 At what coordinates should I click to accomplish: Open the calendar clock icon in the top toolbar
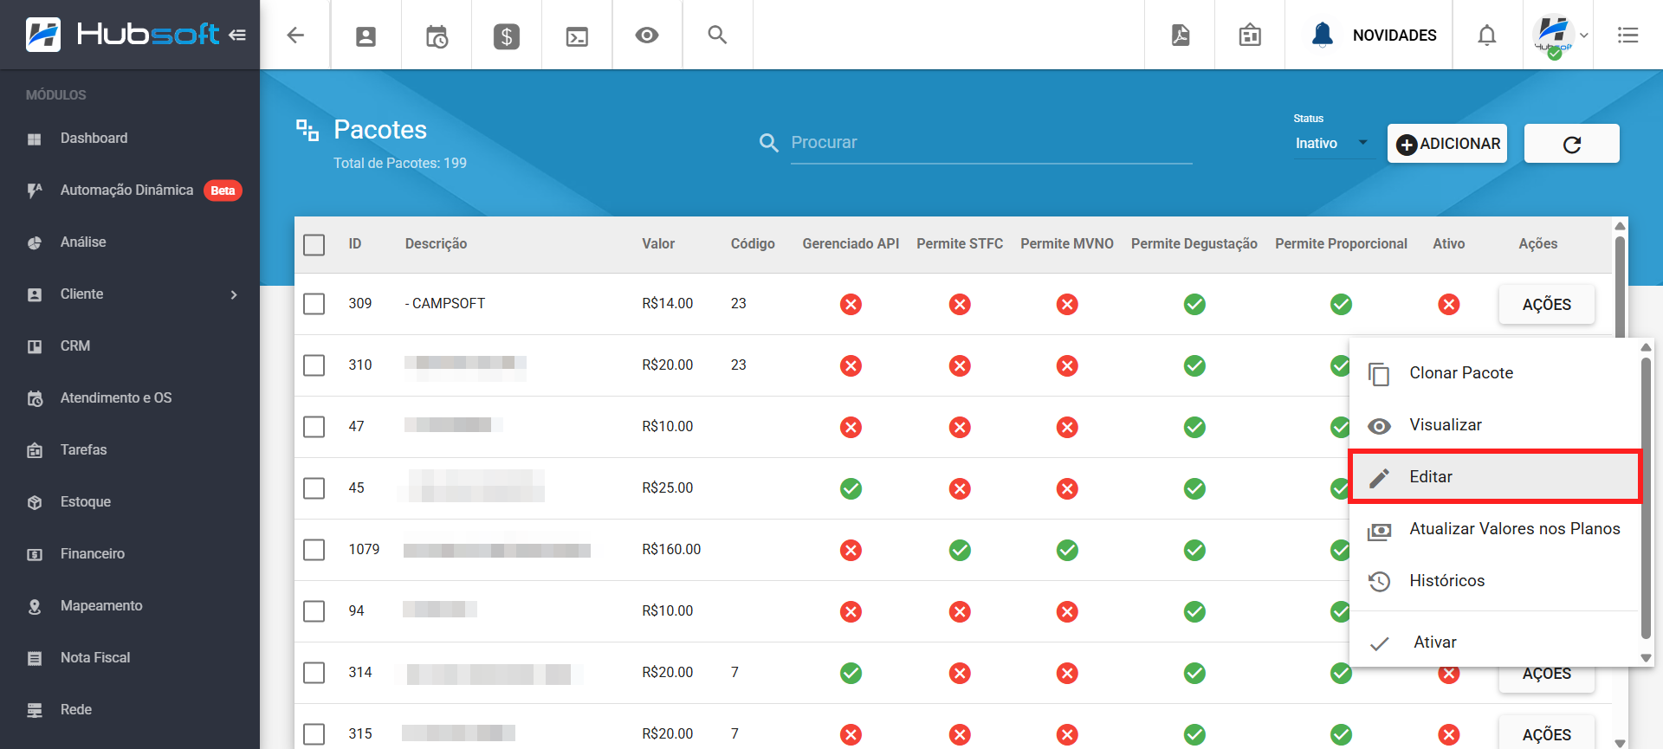pyautogui.click(x=437, y=36)
